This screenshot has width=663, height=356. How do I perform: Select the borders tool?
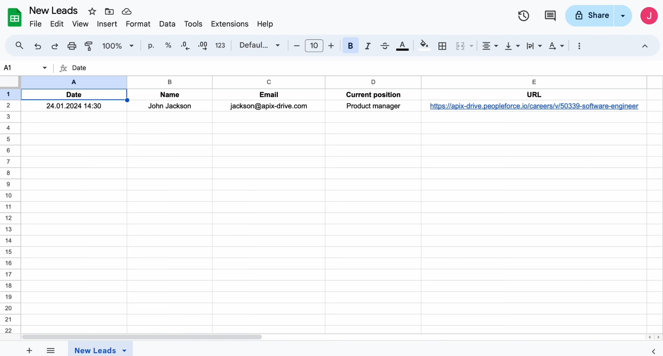click(x=442, y=46)
